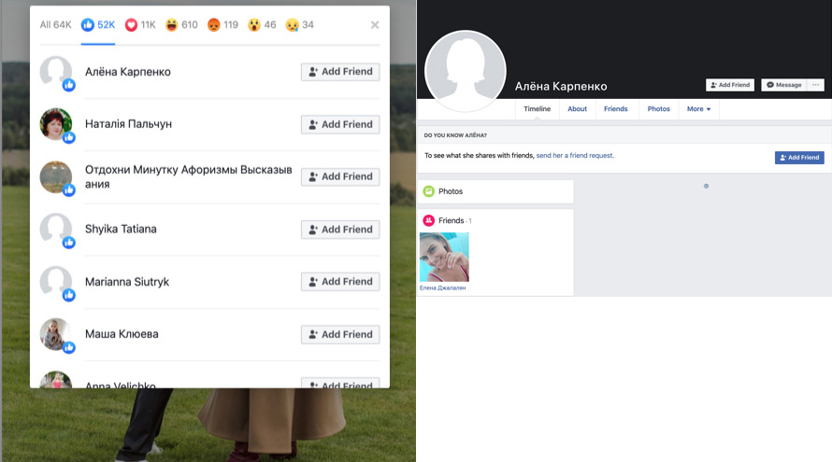The width and height of the screenshot is (832, 462).
Task: Open the About profile tab
Action: pos(578,109)
